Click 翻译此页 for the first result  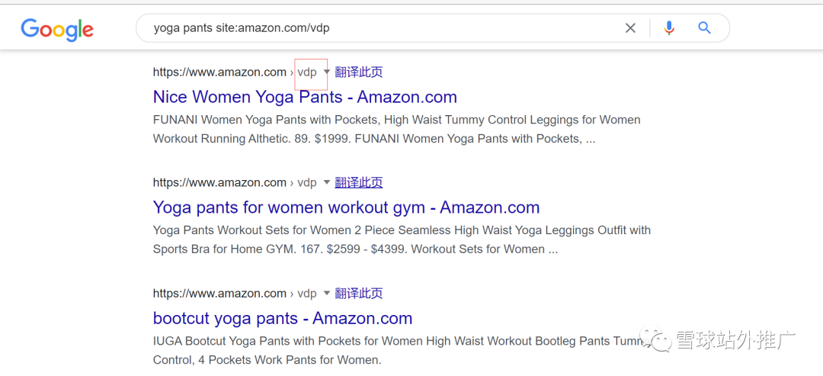pos(358,72)
